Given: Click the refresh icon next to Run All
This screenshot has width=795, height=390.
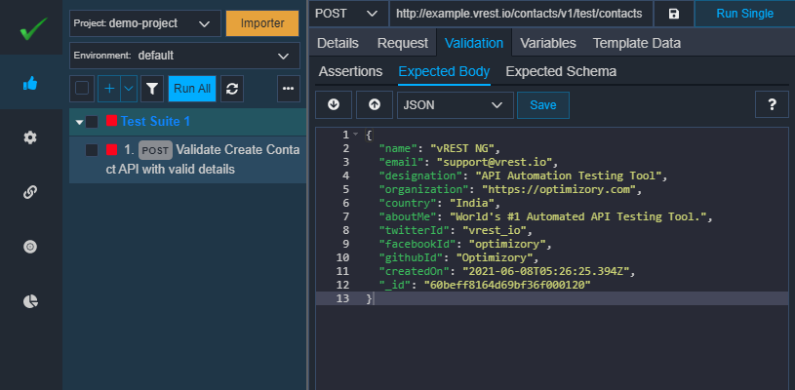Looking at the screenshot, I should tap(232, 89).
